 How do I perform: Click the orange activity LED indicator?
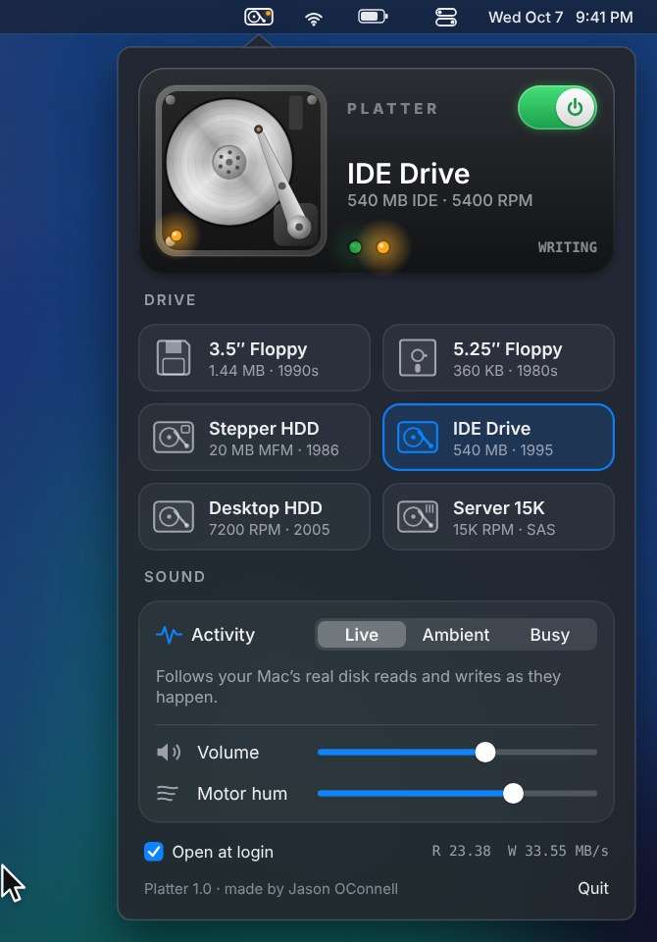(382, 247)
